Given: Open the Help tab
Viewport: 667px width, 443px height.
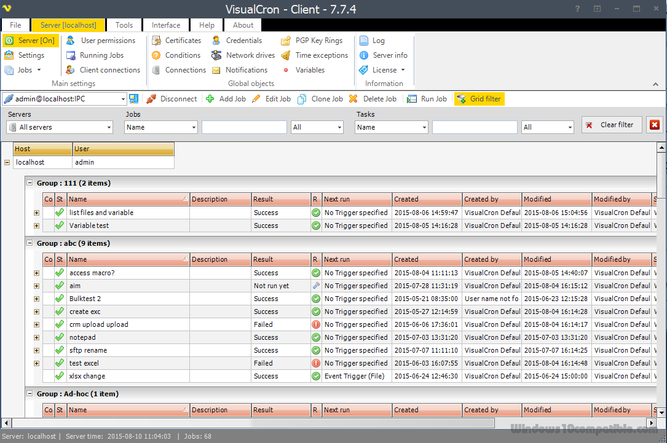Looking at the screenshot, I should 207,25.
